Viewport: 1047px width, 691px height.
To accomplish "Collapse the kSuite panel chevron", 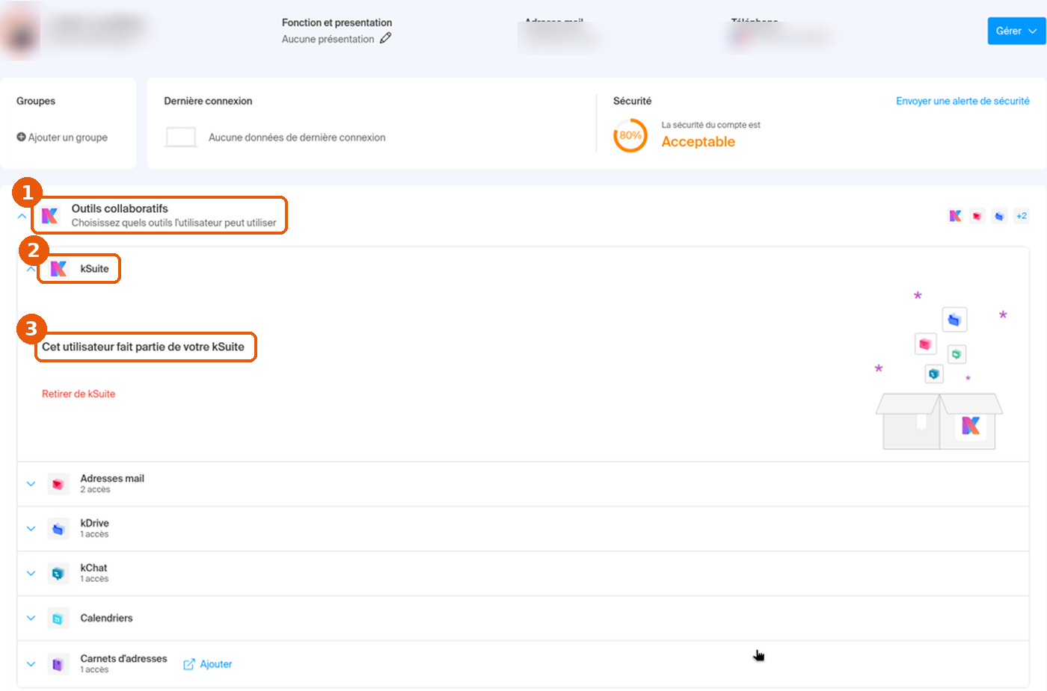I will click(x=30, y=270).
